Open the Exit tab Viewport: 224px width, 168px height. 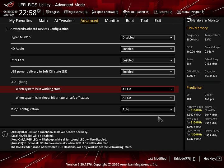tap(158, 21)
